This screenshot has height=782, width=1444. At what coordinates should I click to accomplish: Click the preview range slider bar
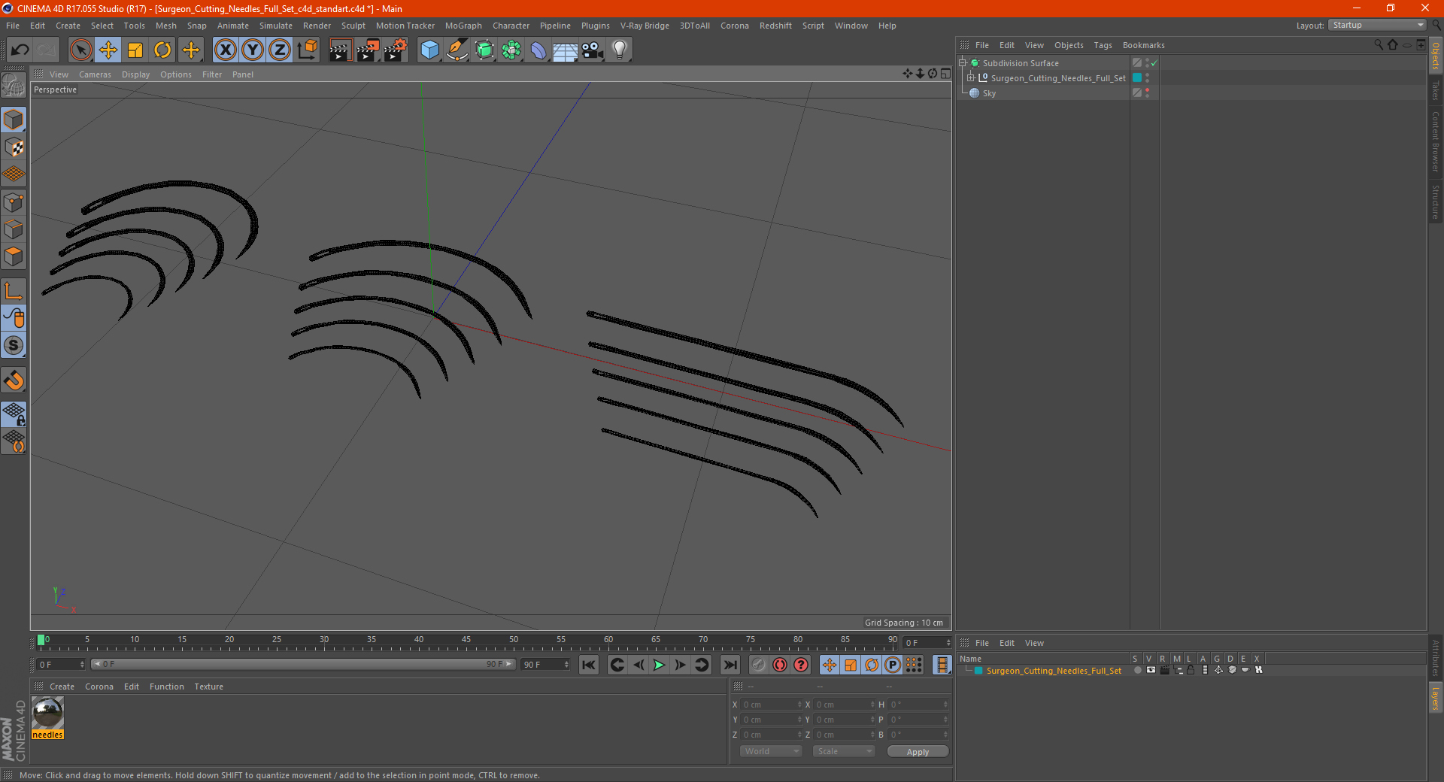tap(302, 664)
